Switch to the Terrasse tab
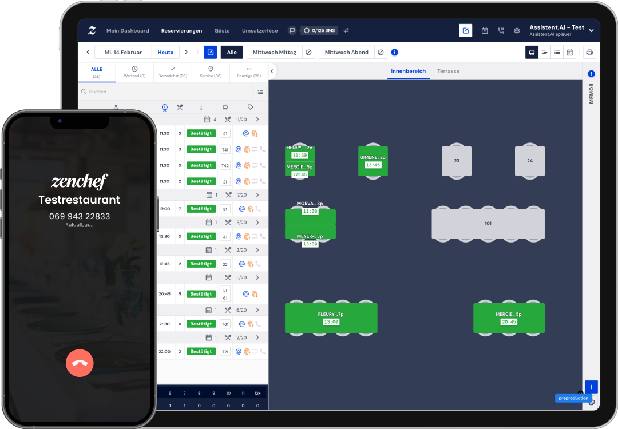This screenshot has width=618, height=429. pos(448,71)
